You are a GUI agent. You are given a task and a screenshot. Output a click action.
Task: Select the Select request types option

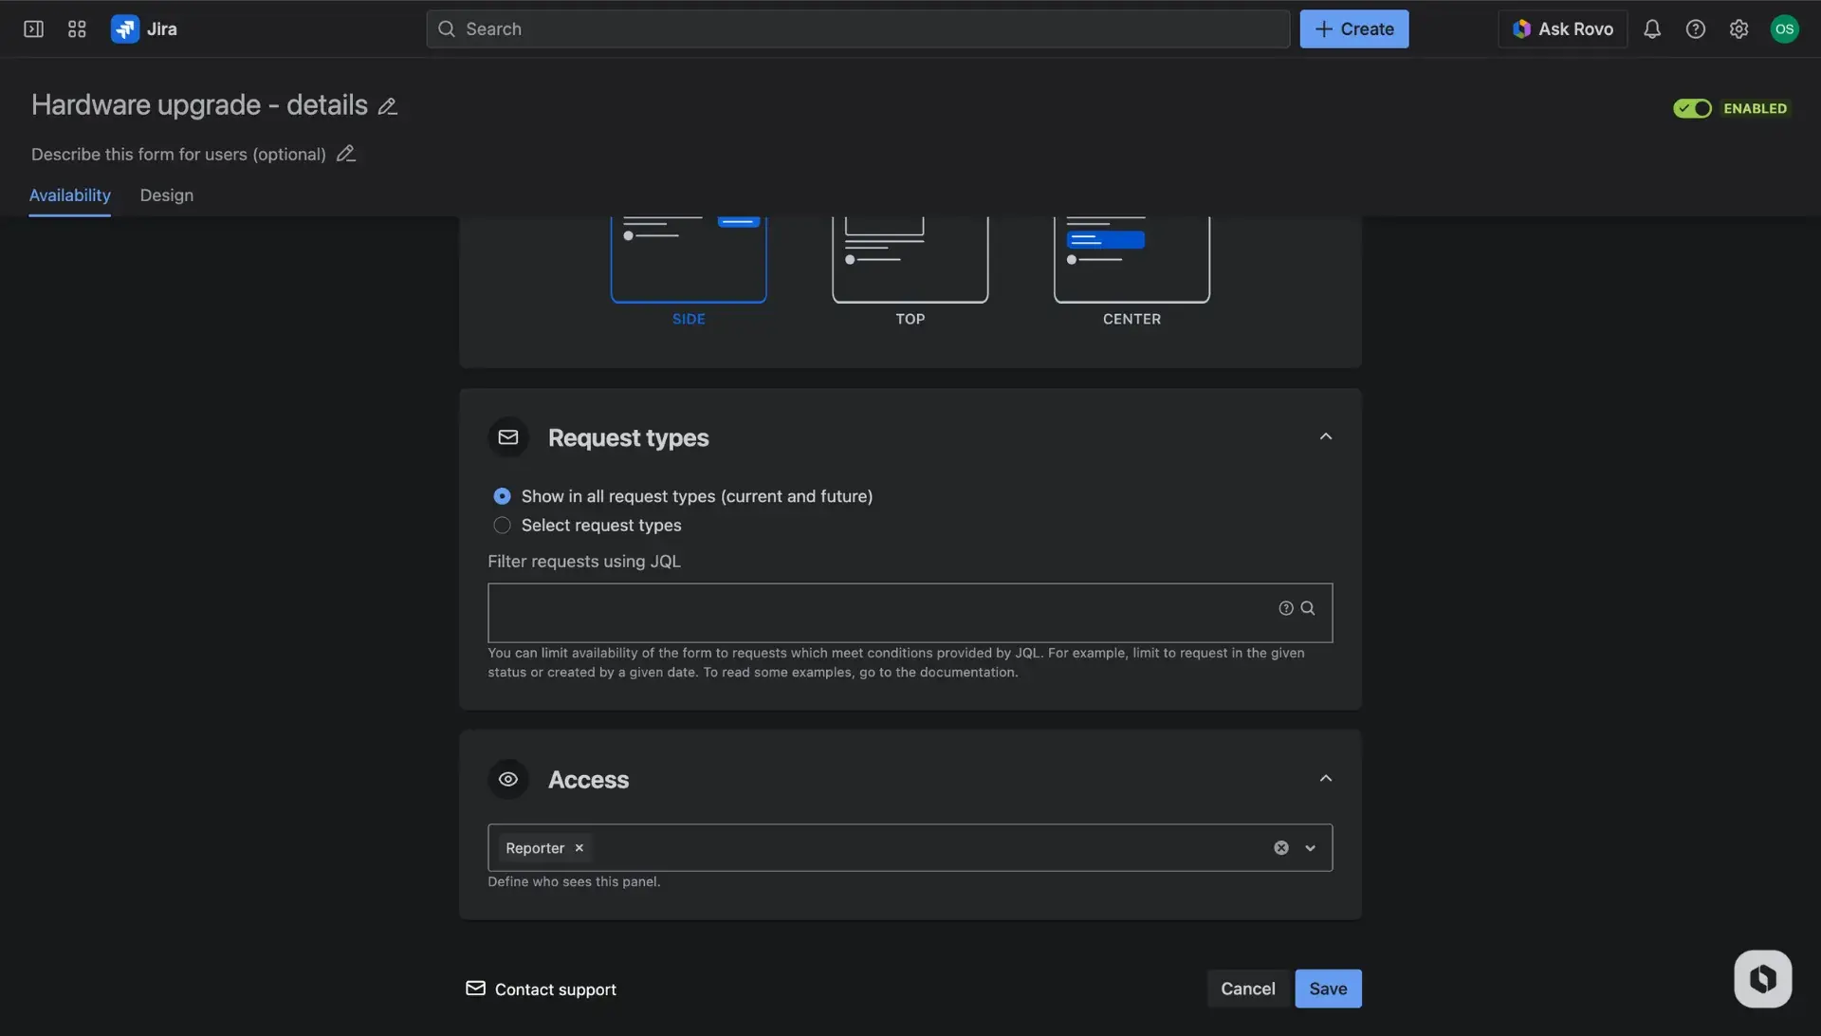tap(502, 525)
